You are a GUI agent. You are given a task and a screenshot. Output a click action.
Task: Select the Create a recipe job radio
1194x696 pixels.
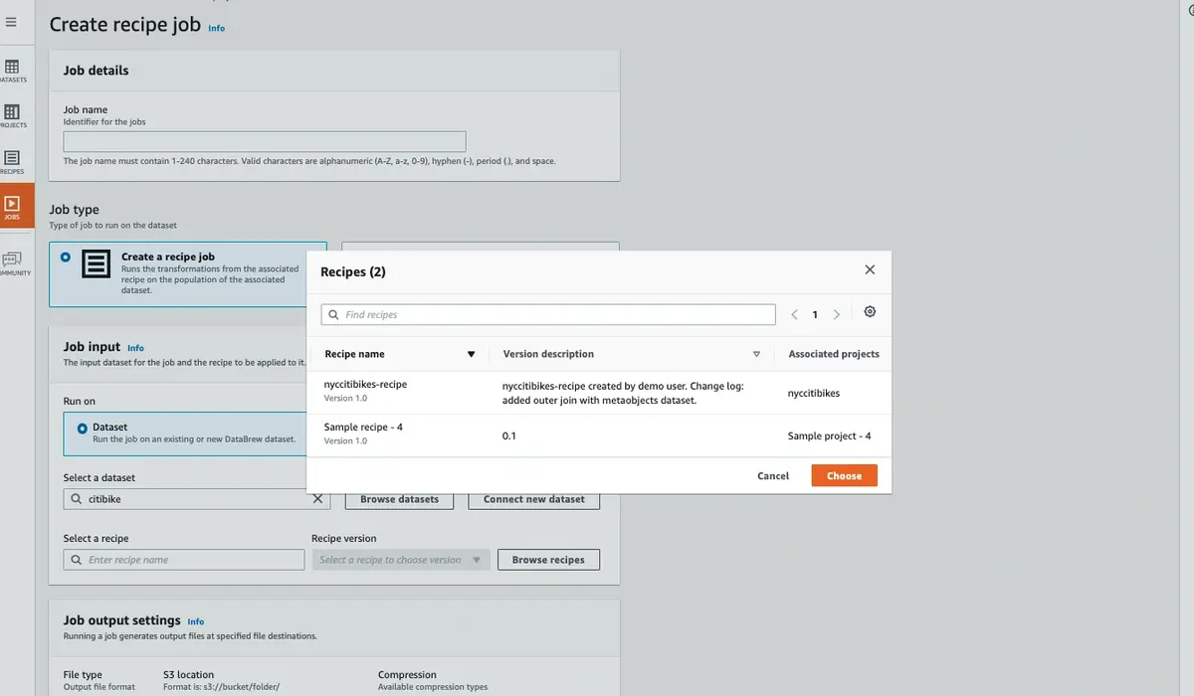pyautogui.click(x=66, y=257)
